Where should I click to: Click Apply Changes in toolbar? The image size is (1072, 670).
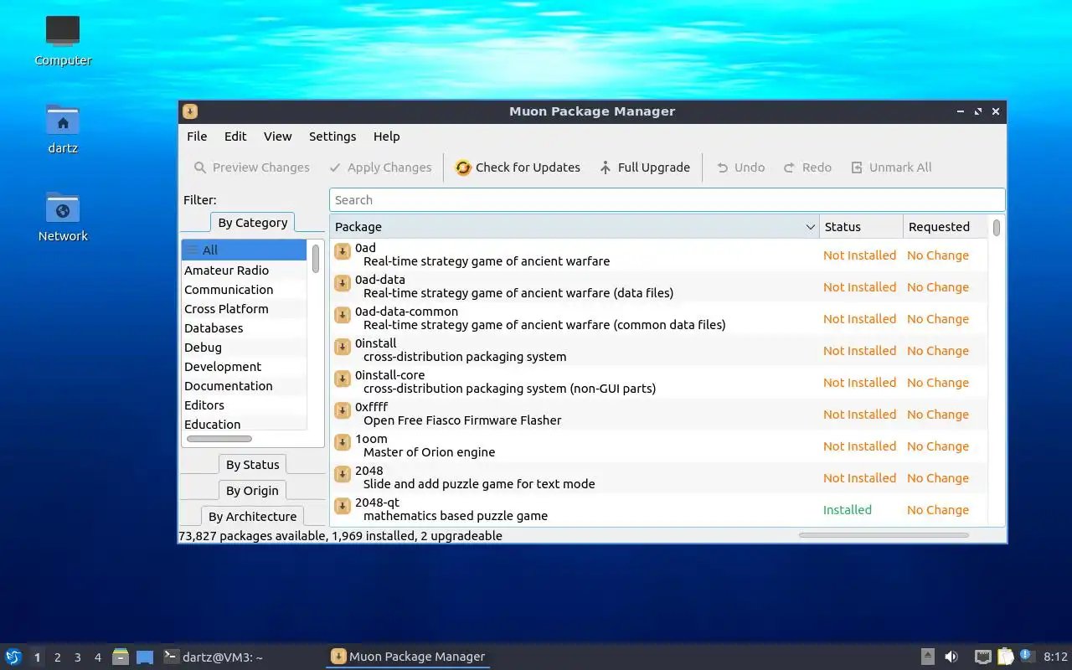click(380, 167)
